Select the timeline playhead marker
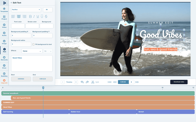Screen dimensions: 196x122 pyautogui.click(x=43, y=88)
